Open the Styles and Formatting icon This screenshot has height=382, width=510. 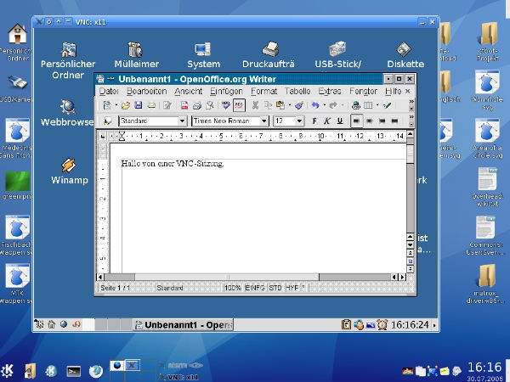[107, 121]
